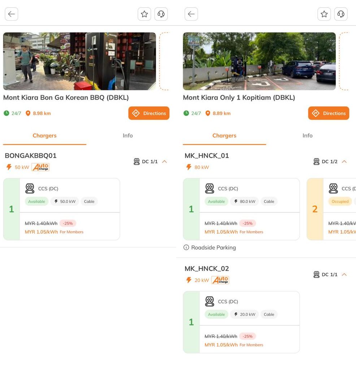Open Only 1 Kopitiam station photo
The width and height of the screenshot is (356, 368).
pos(259,61)
